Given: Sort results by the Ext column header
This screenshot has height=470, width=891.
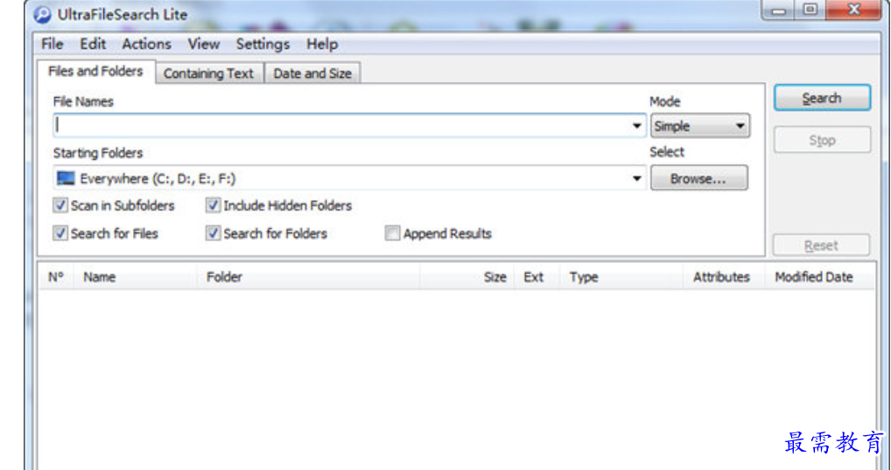Looking at the screenshot, I should pos(537,277).
